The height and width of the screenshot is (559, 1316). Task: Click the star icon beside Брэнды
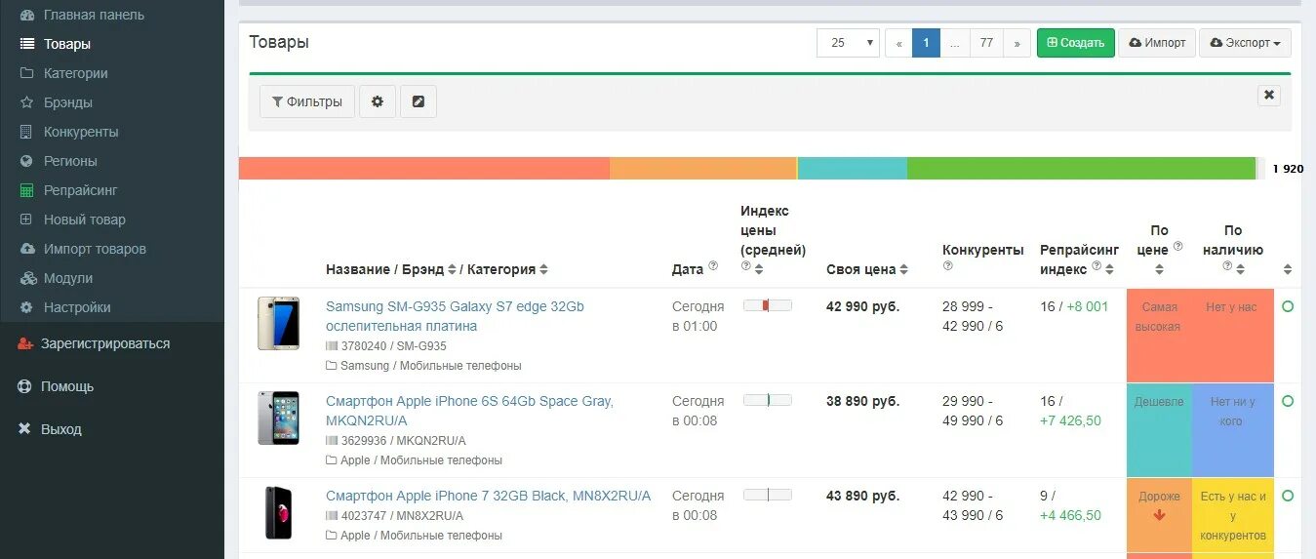26,102
